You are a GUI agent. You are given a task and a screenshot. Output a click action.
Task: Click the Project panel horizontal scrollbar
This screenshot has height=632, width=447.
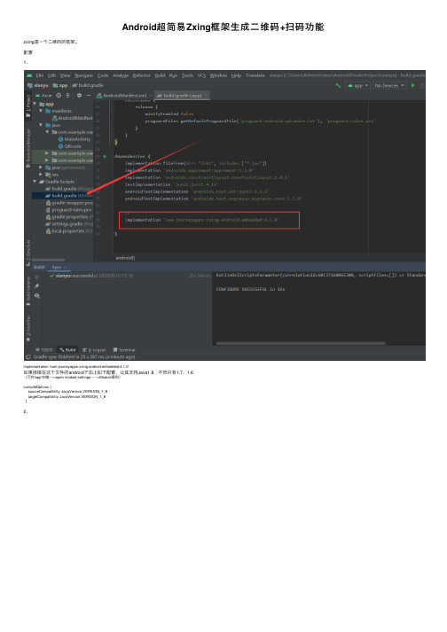[49, 260]
